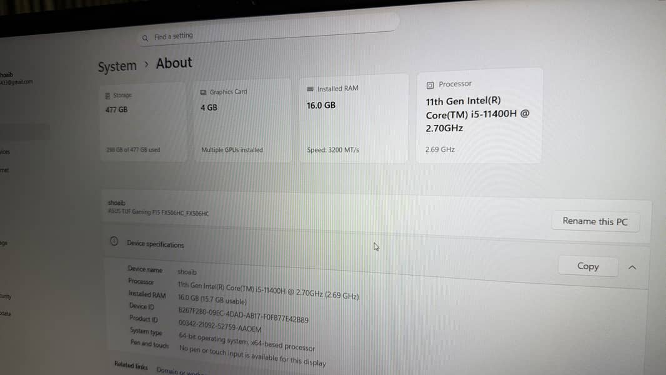The width and height of the screenshot is (666, 375).
Task: Click the Storage card icon
Action: click(x=107, y=96)
